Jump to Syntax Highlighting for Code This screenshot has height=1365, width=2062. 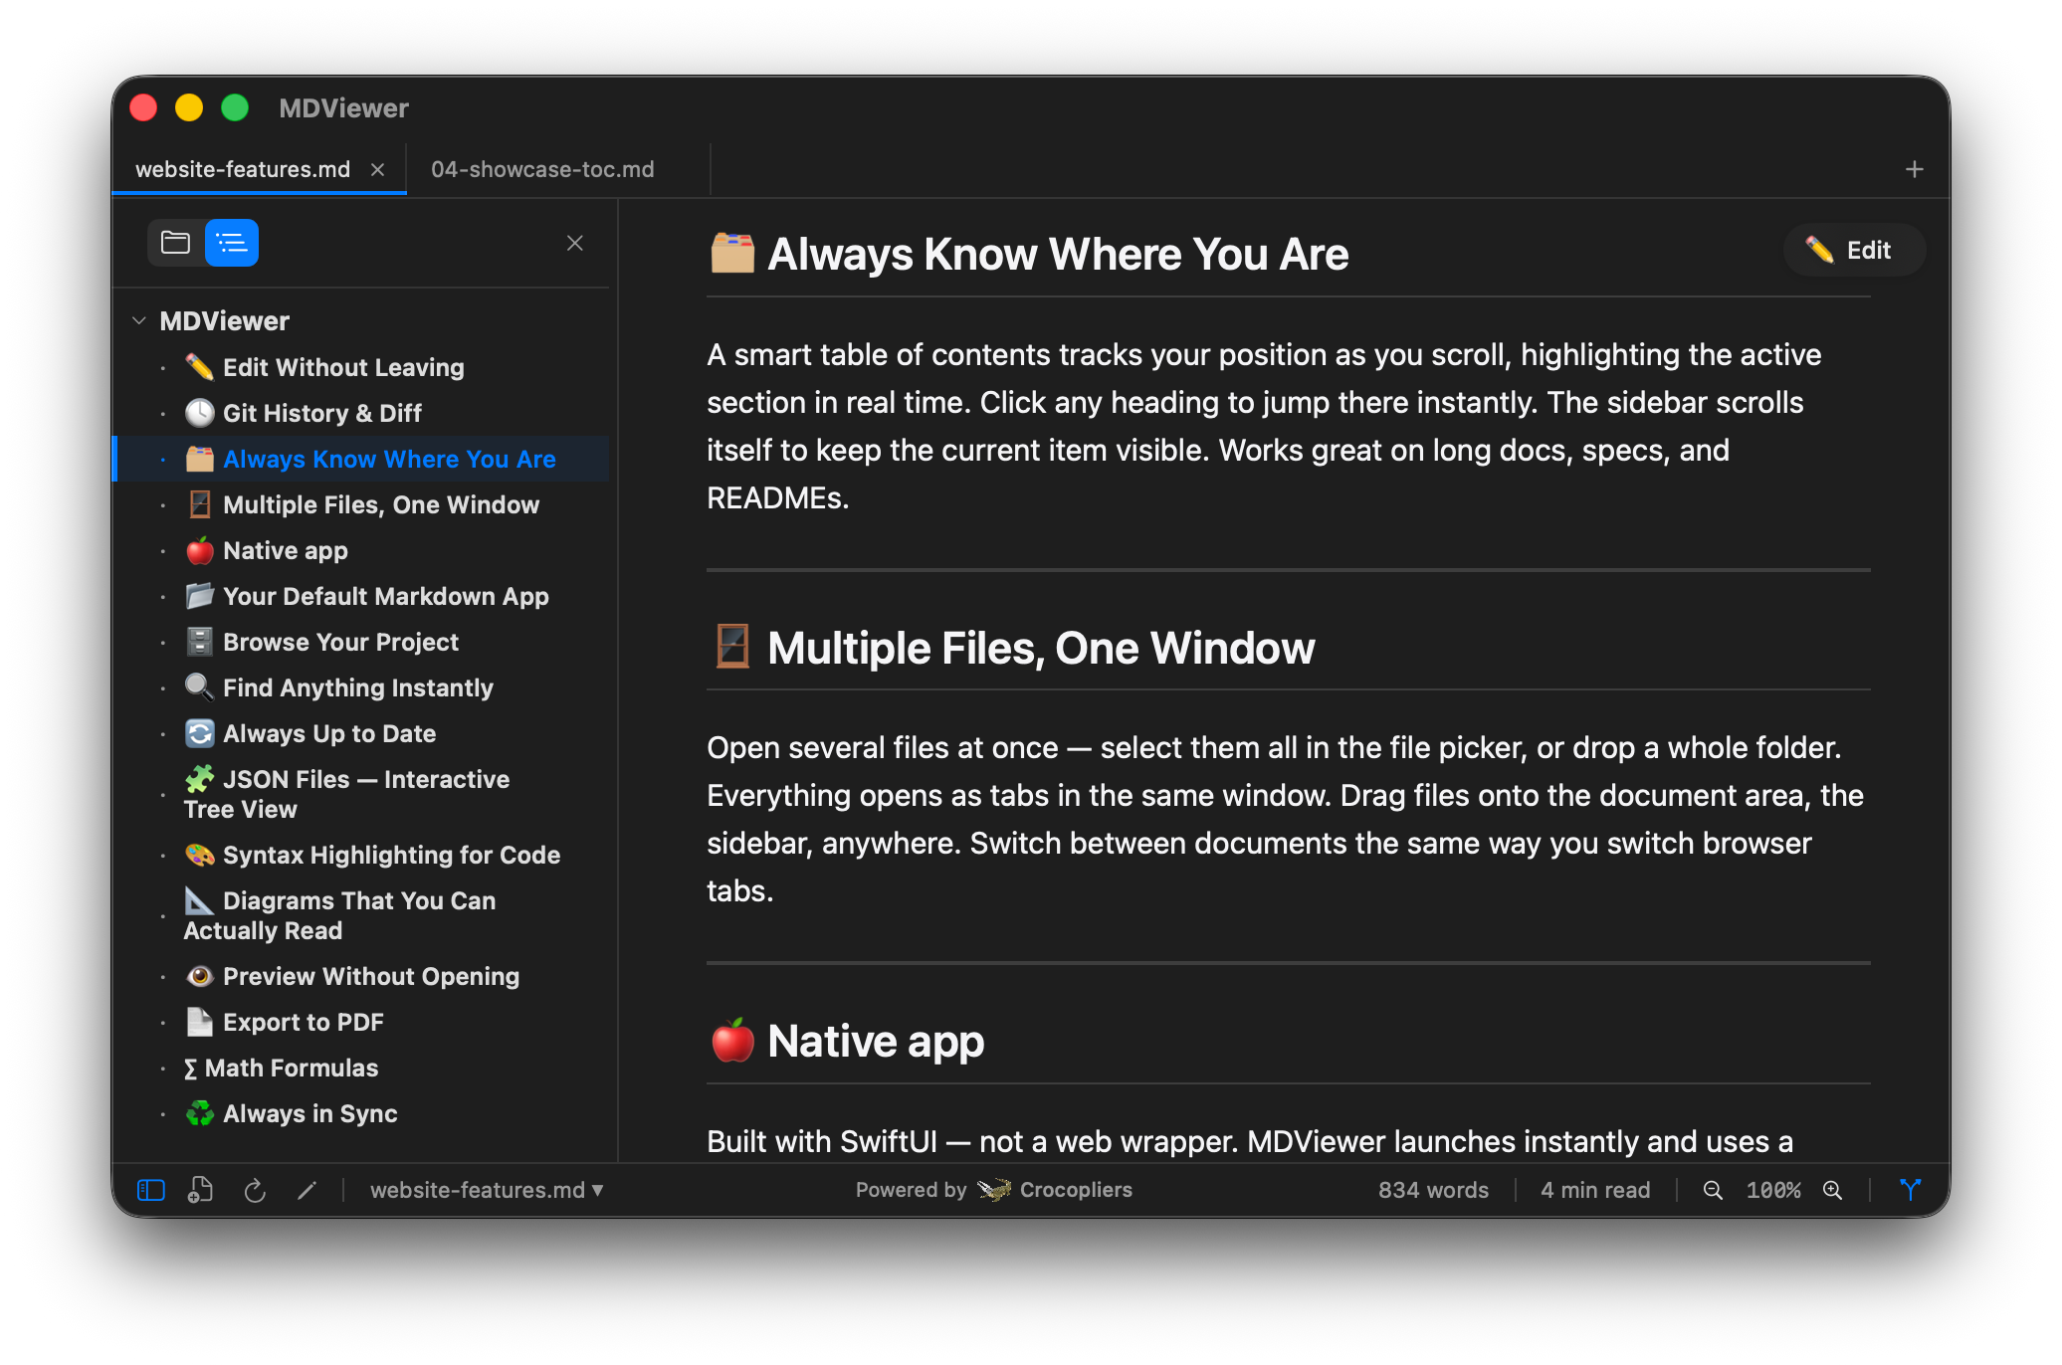pos(362,855)
